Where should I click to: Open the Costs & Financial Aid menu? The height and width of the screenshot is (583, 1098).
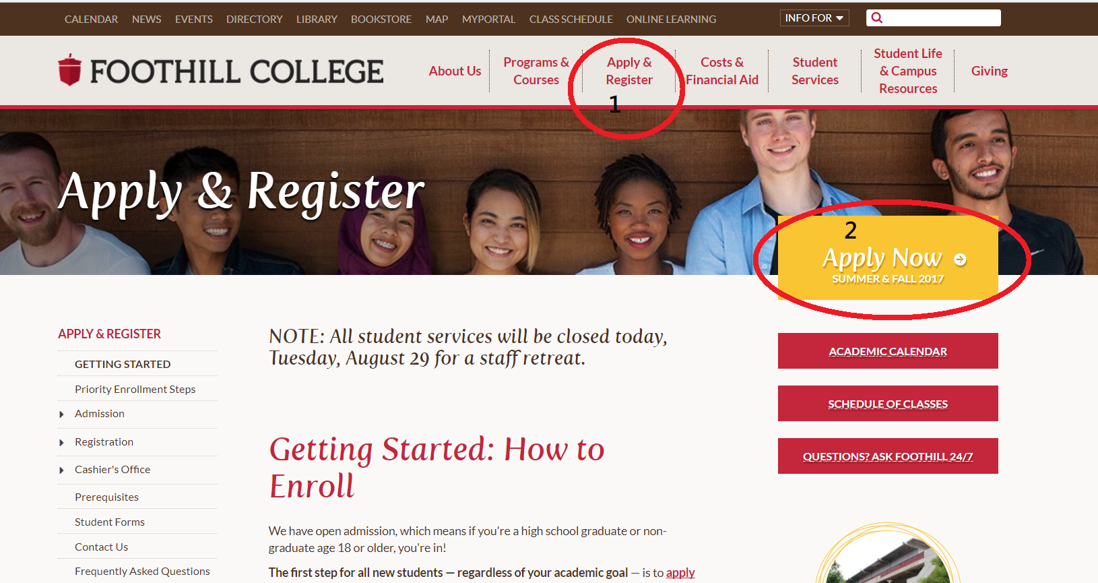[722, 71]
